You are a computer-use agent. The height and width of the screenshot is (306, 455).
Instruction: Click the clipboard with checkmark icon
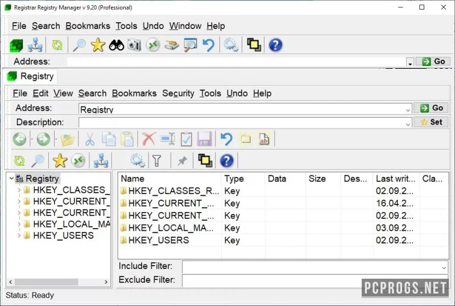coord(187,139)
